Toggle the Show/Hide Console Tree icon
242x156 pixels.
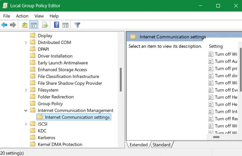click(x=34, y=25)
